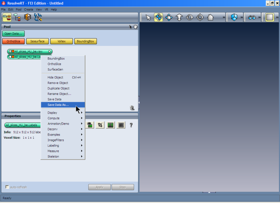Choose Save Data As... from context menu
280x203 pixels.
point(58,105)
